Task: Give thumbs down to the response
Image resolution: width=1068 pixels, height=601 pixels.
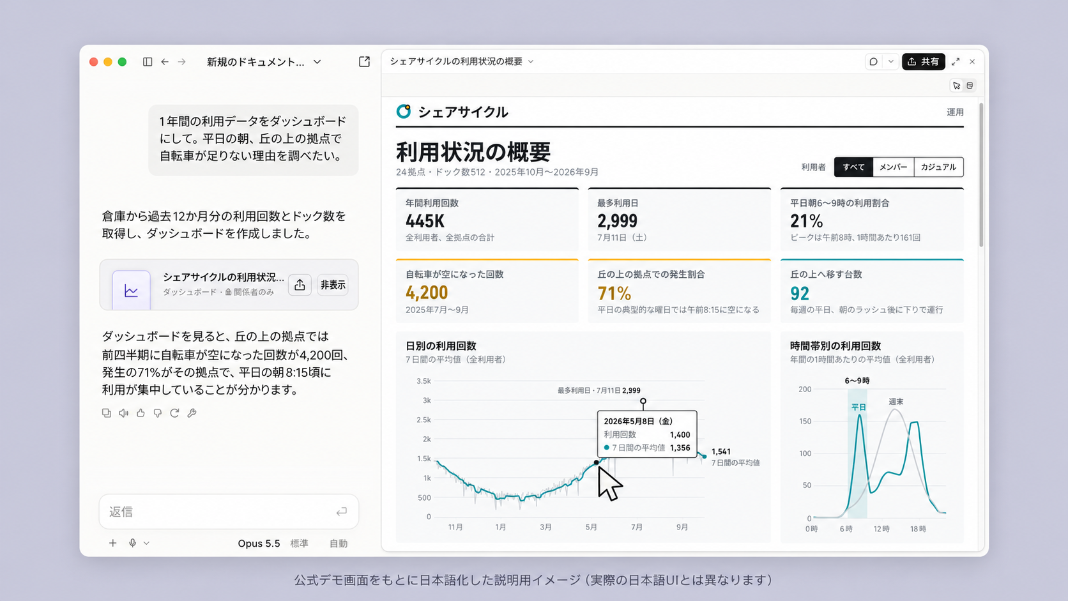Action: pos(158,413)
